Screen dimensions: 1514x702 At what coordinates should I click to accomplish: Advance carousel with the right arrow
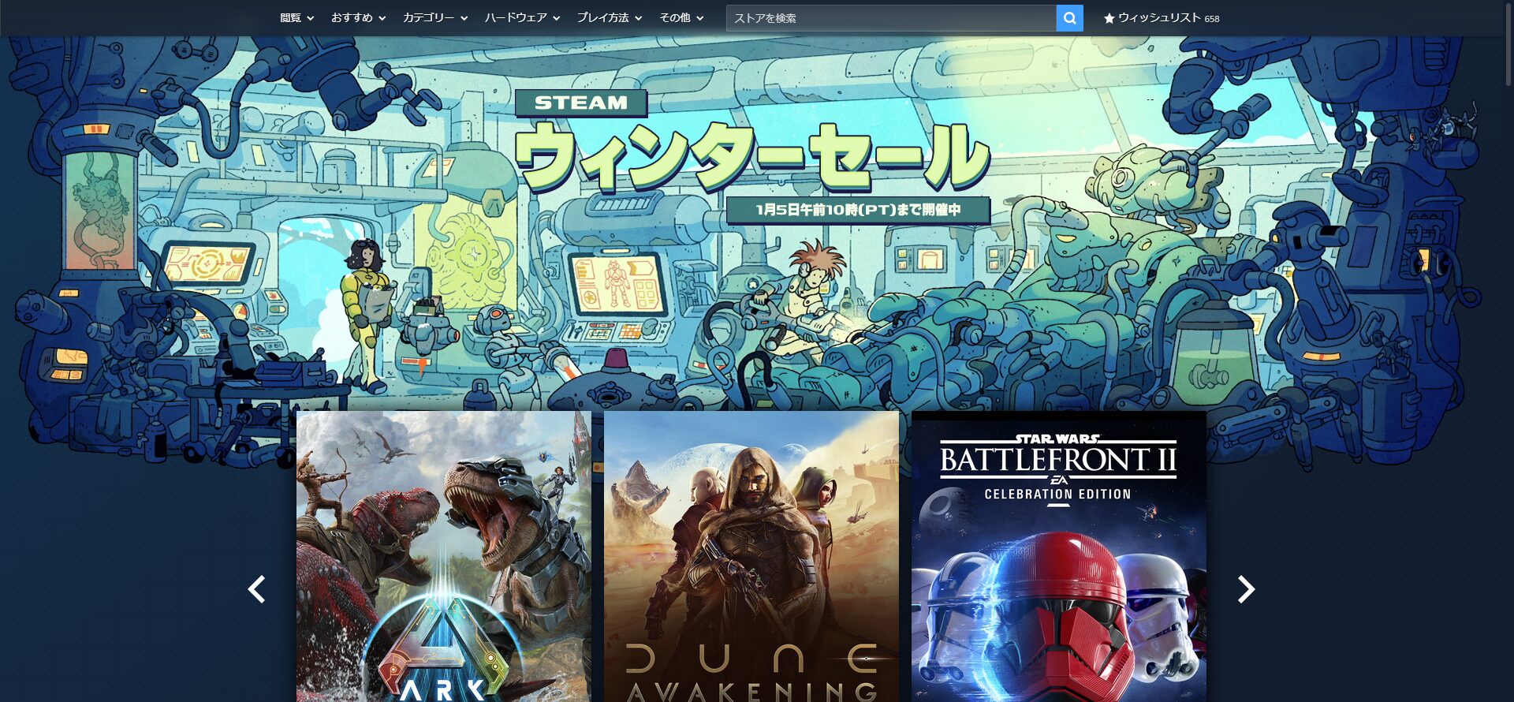pos(1245,589)
